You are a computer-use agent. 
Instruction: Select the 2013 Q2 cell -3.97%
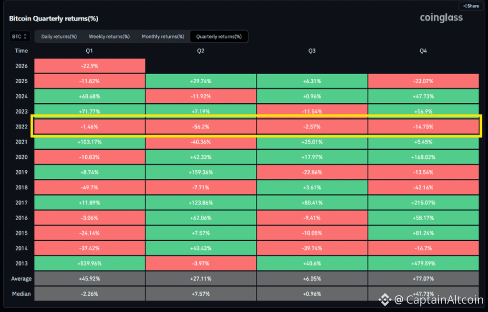(201, 263)
